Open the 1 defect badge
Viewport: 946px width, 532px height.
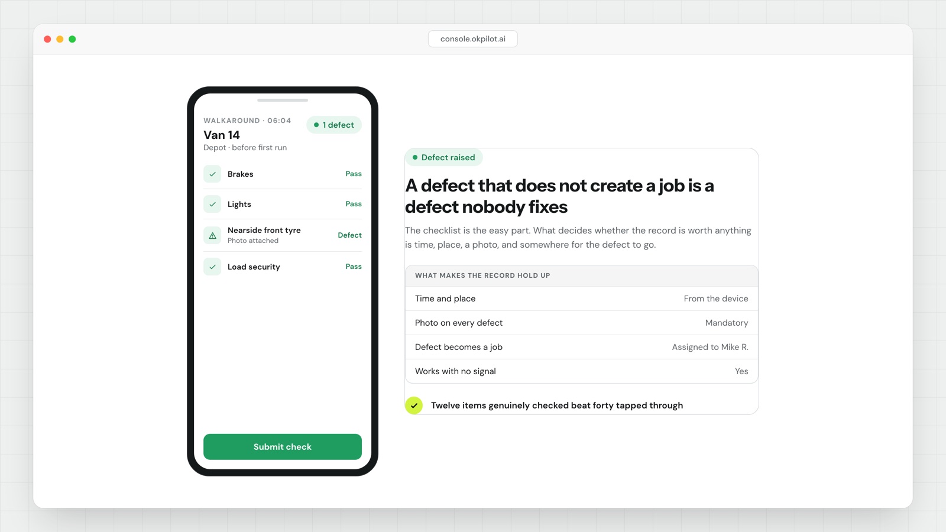coord(334,125)
